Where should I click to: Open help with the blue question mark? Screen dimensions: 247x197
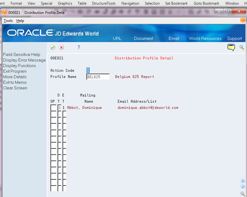click(x=79, y=47)
